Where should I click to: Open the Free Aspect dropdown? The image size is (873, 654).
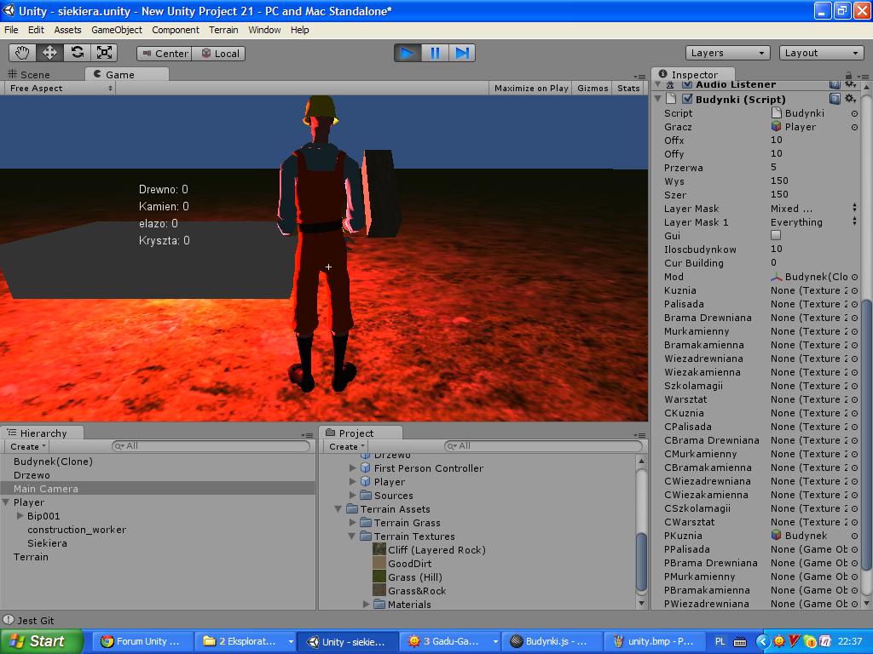click(60, 88)
